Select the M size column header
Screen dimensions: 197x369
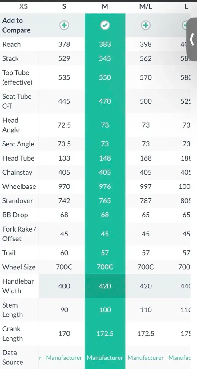(x=105, y=6)
